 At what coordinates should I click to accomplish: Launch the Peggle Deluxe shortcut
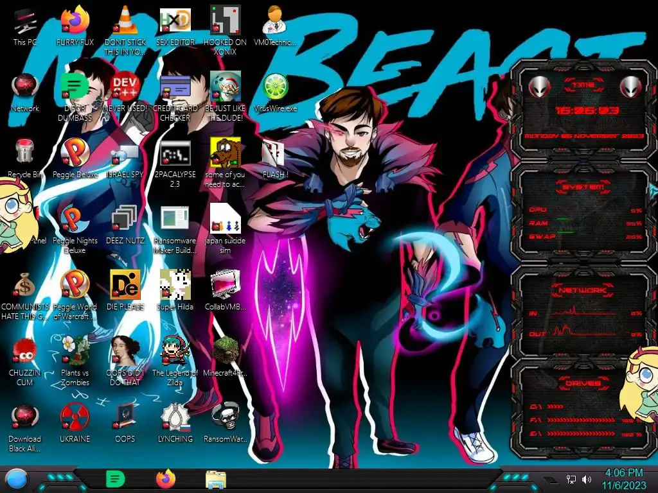pos(75,159)
